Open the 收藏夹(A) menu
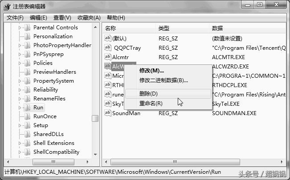This screenshot has width=290, height=180. tap(89, 18)
